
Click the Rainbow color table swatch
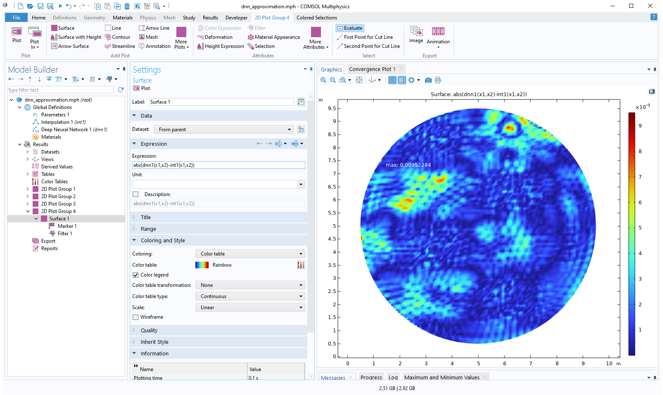pos(202,265)
